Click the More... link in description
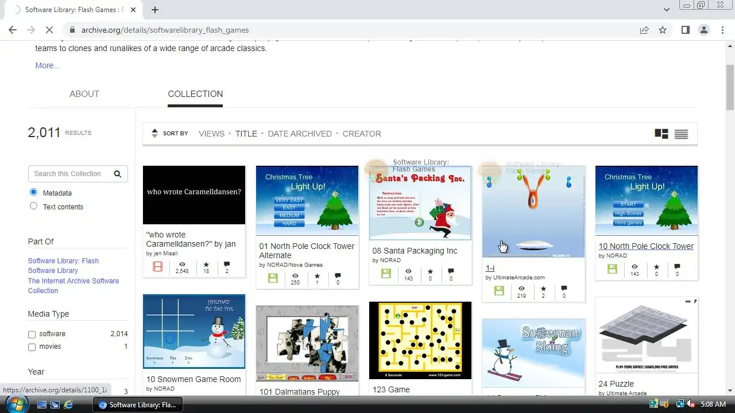Viewport: 735px width, 413px height. coord(48,65)
